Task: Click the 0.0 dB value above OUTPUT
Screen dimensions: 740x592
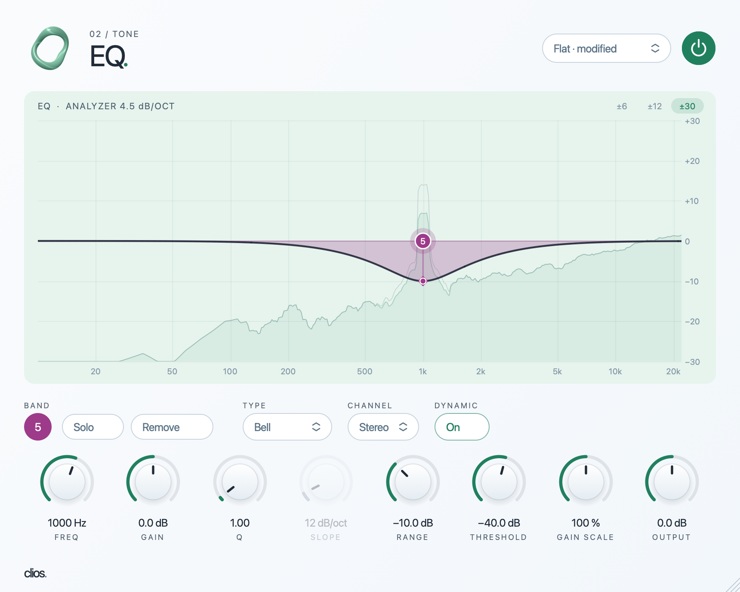Action: (672, 523)
